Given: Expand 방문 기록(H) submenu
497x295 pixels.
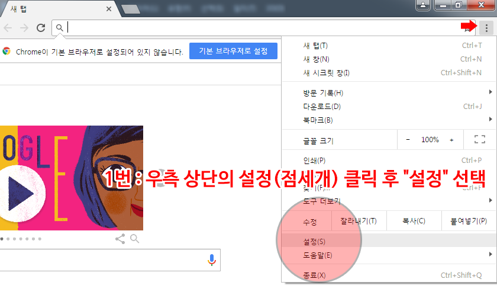Looking at the screenshot, I should (x=388, y=92).
